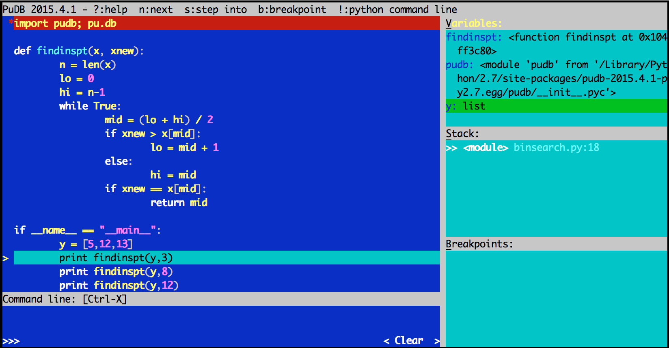Click the line 'hi = n-1'
This screenshot has width=669, height=348.
coord(82,92)
